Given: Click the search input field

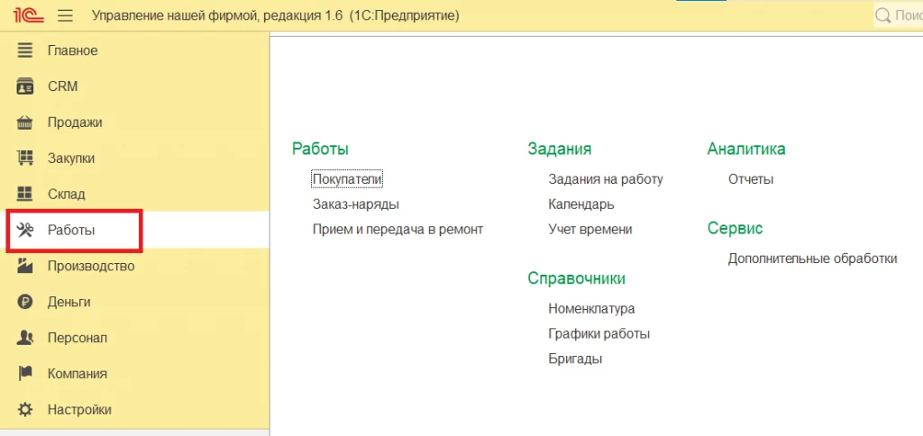Looking at the screenshot, I should (x=899, y=15).
